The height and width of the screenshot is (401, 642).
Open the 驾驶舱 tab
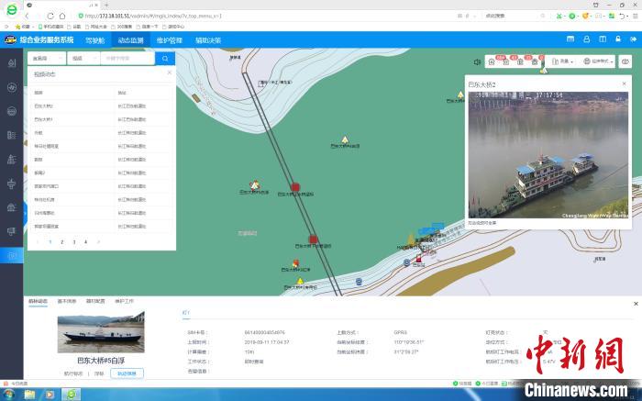point(94,40)
